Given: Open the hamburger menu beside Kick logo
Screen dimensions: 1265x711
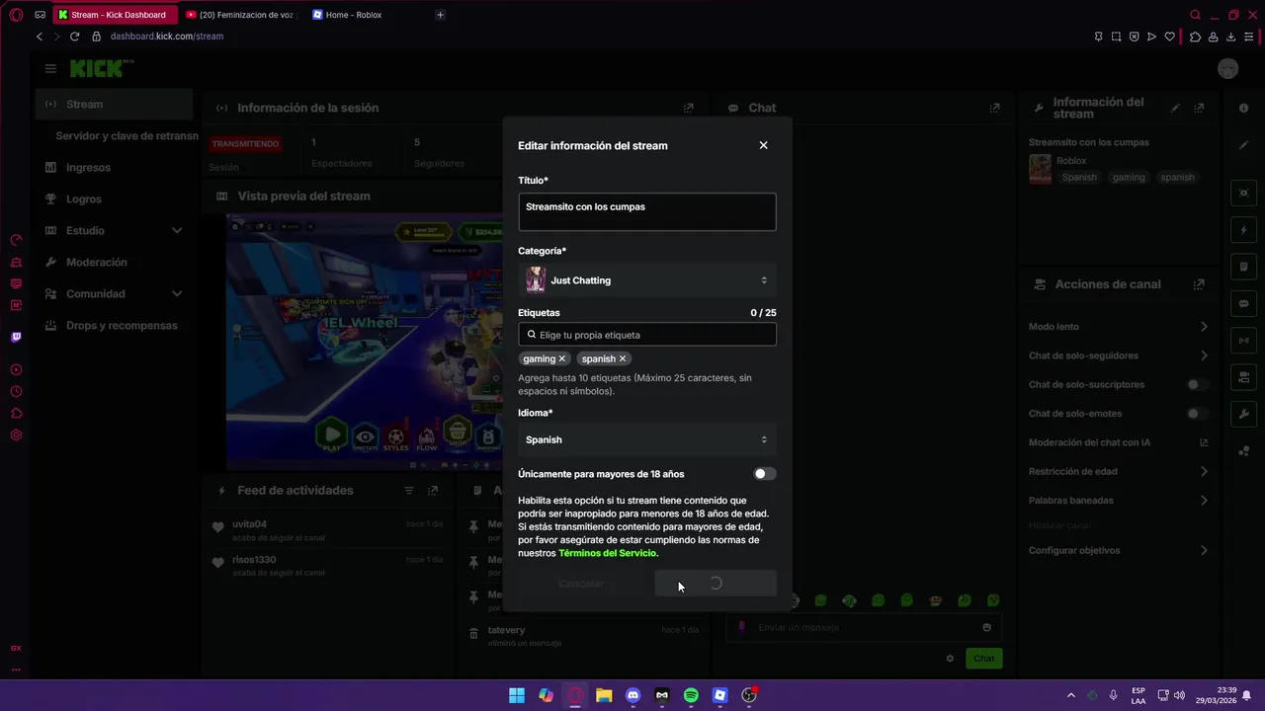Looking at the screenshot, I should [50, 68].
